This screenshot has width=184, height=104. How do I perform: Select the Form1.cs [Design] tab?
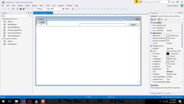pos(40,13)
